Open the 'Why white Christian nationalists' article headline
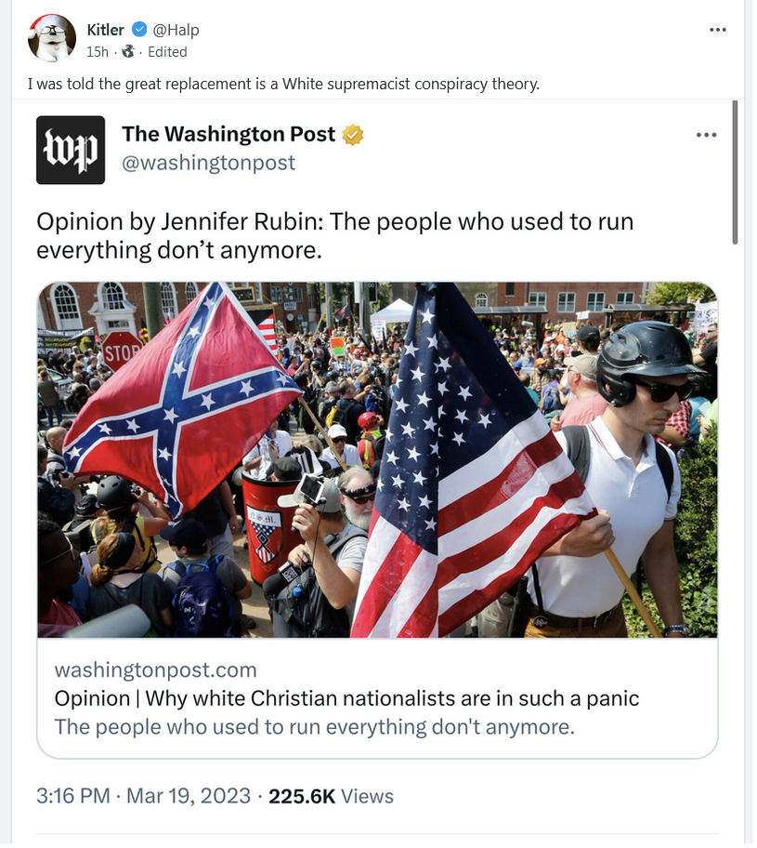 click(346, 698)
